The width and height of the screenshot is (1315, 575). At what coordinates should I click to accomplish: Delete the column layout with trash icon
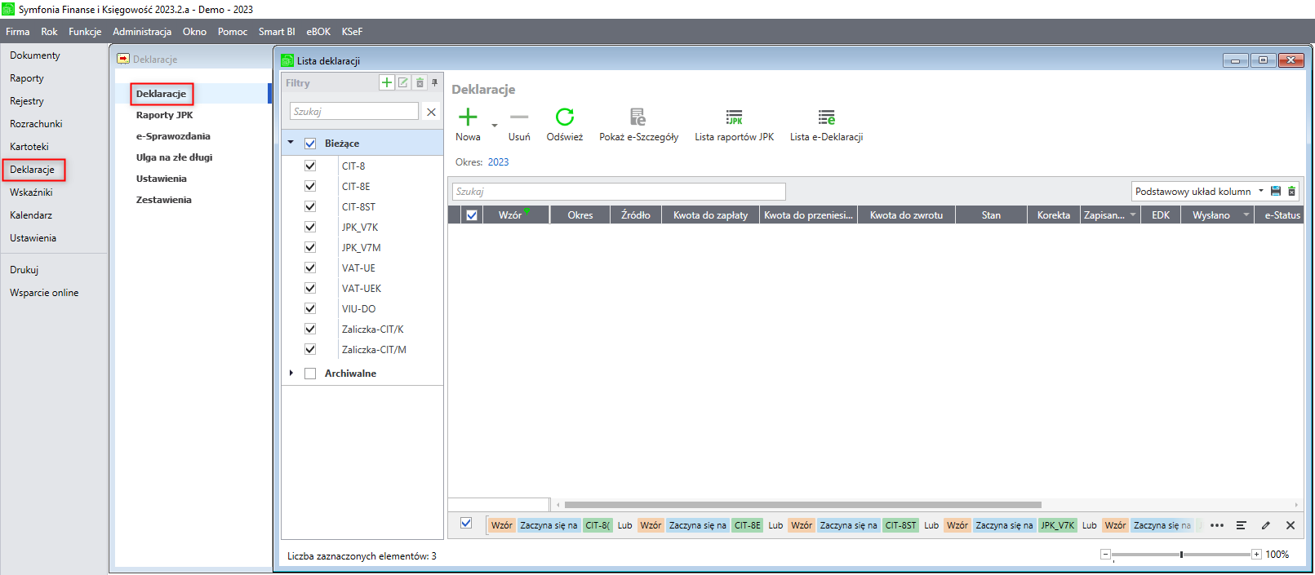point(1291,192)
